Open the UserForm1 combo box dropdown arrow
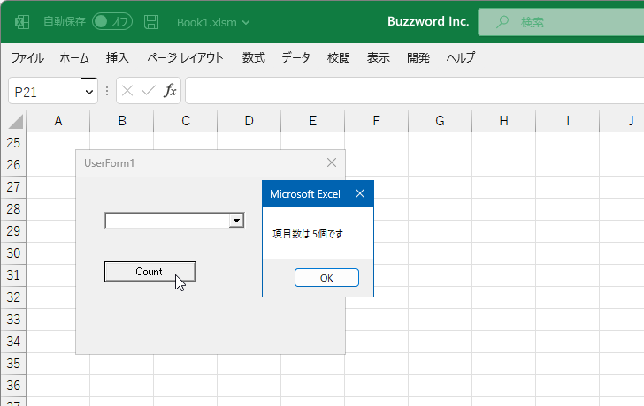 tap(236, 221)
